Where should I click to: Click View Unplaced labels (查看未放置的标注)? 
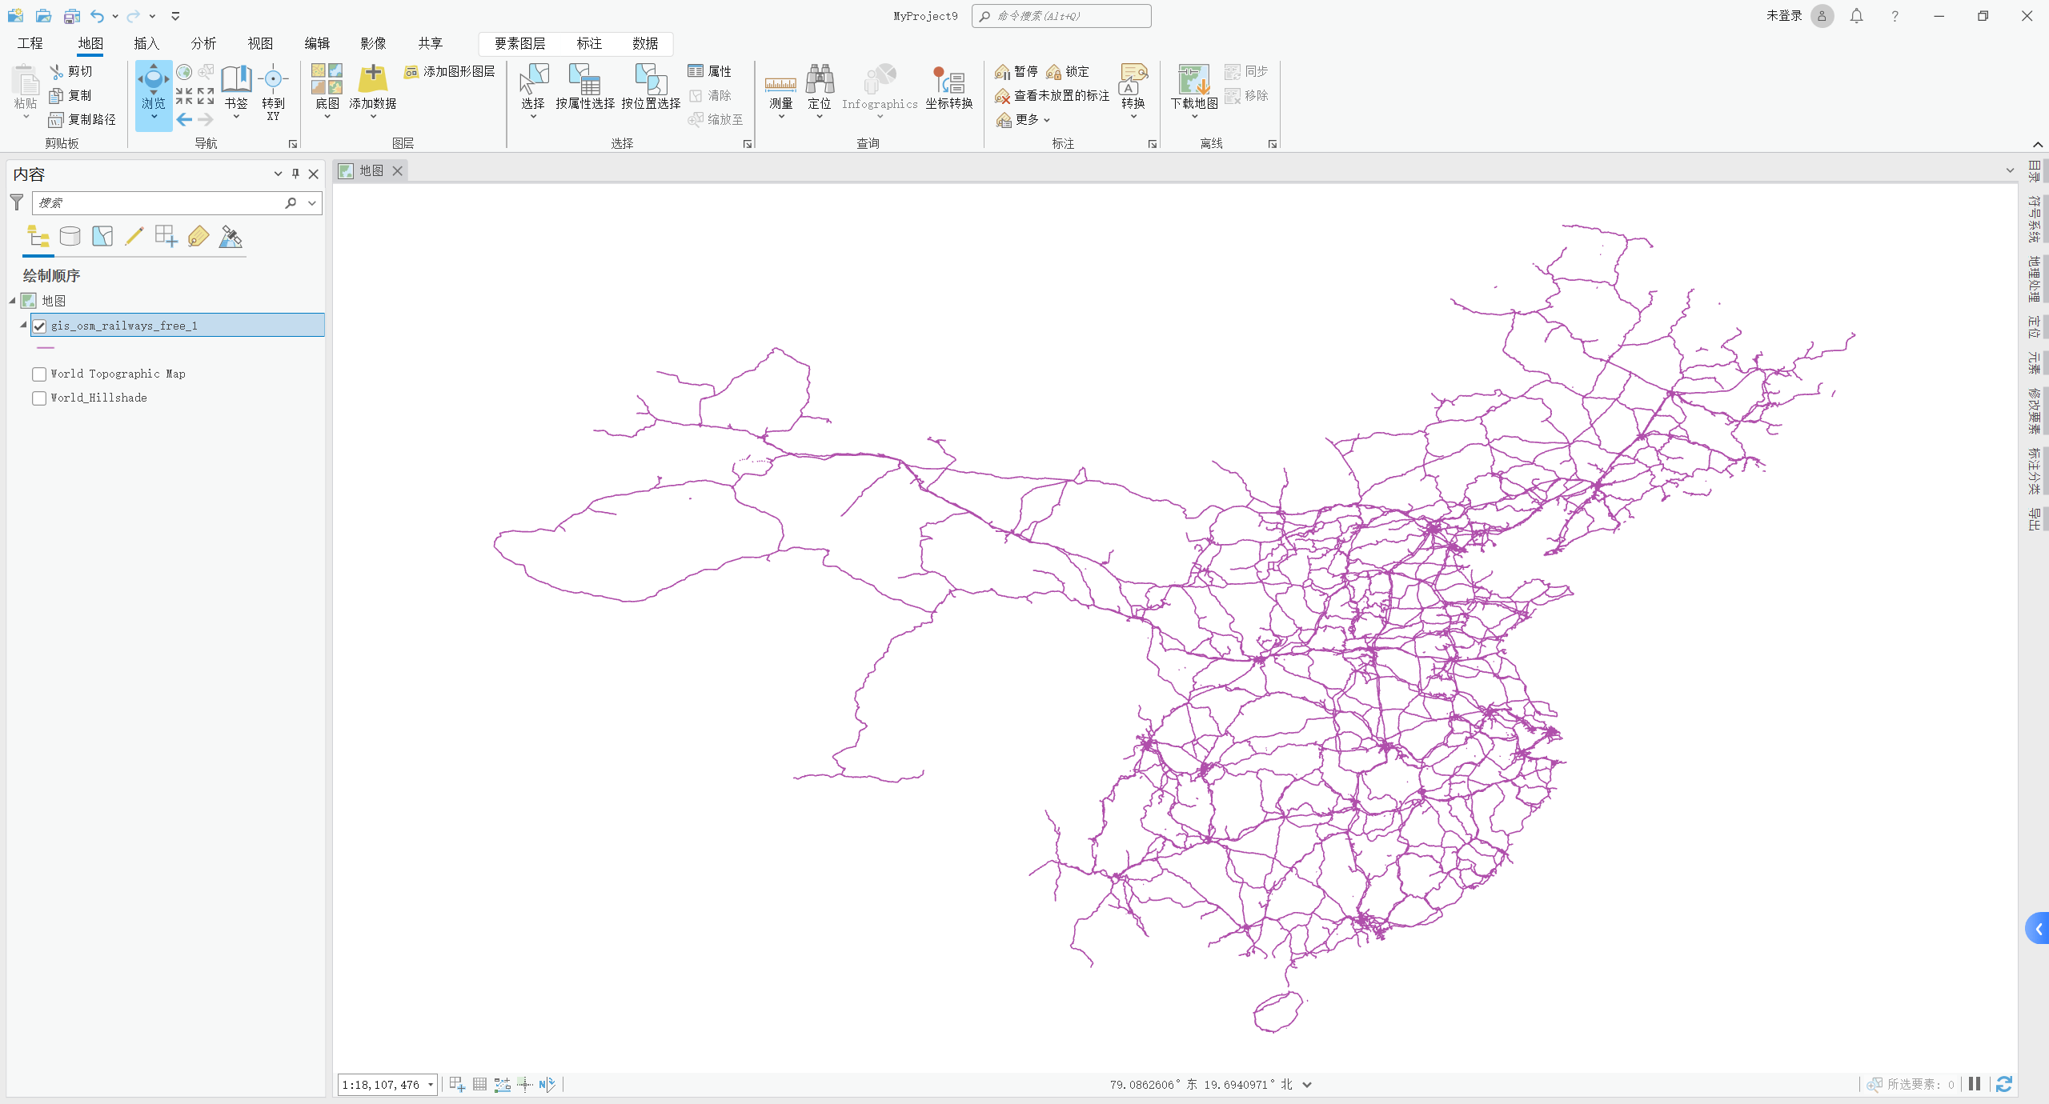(x=1052, y=95)
